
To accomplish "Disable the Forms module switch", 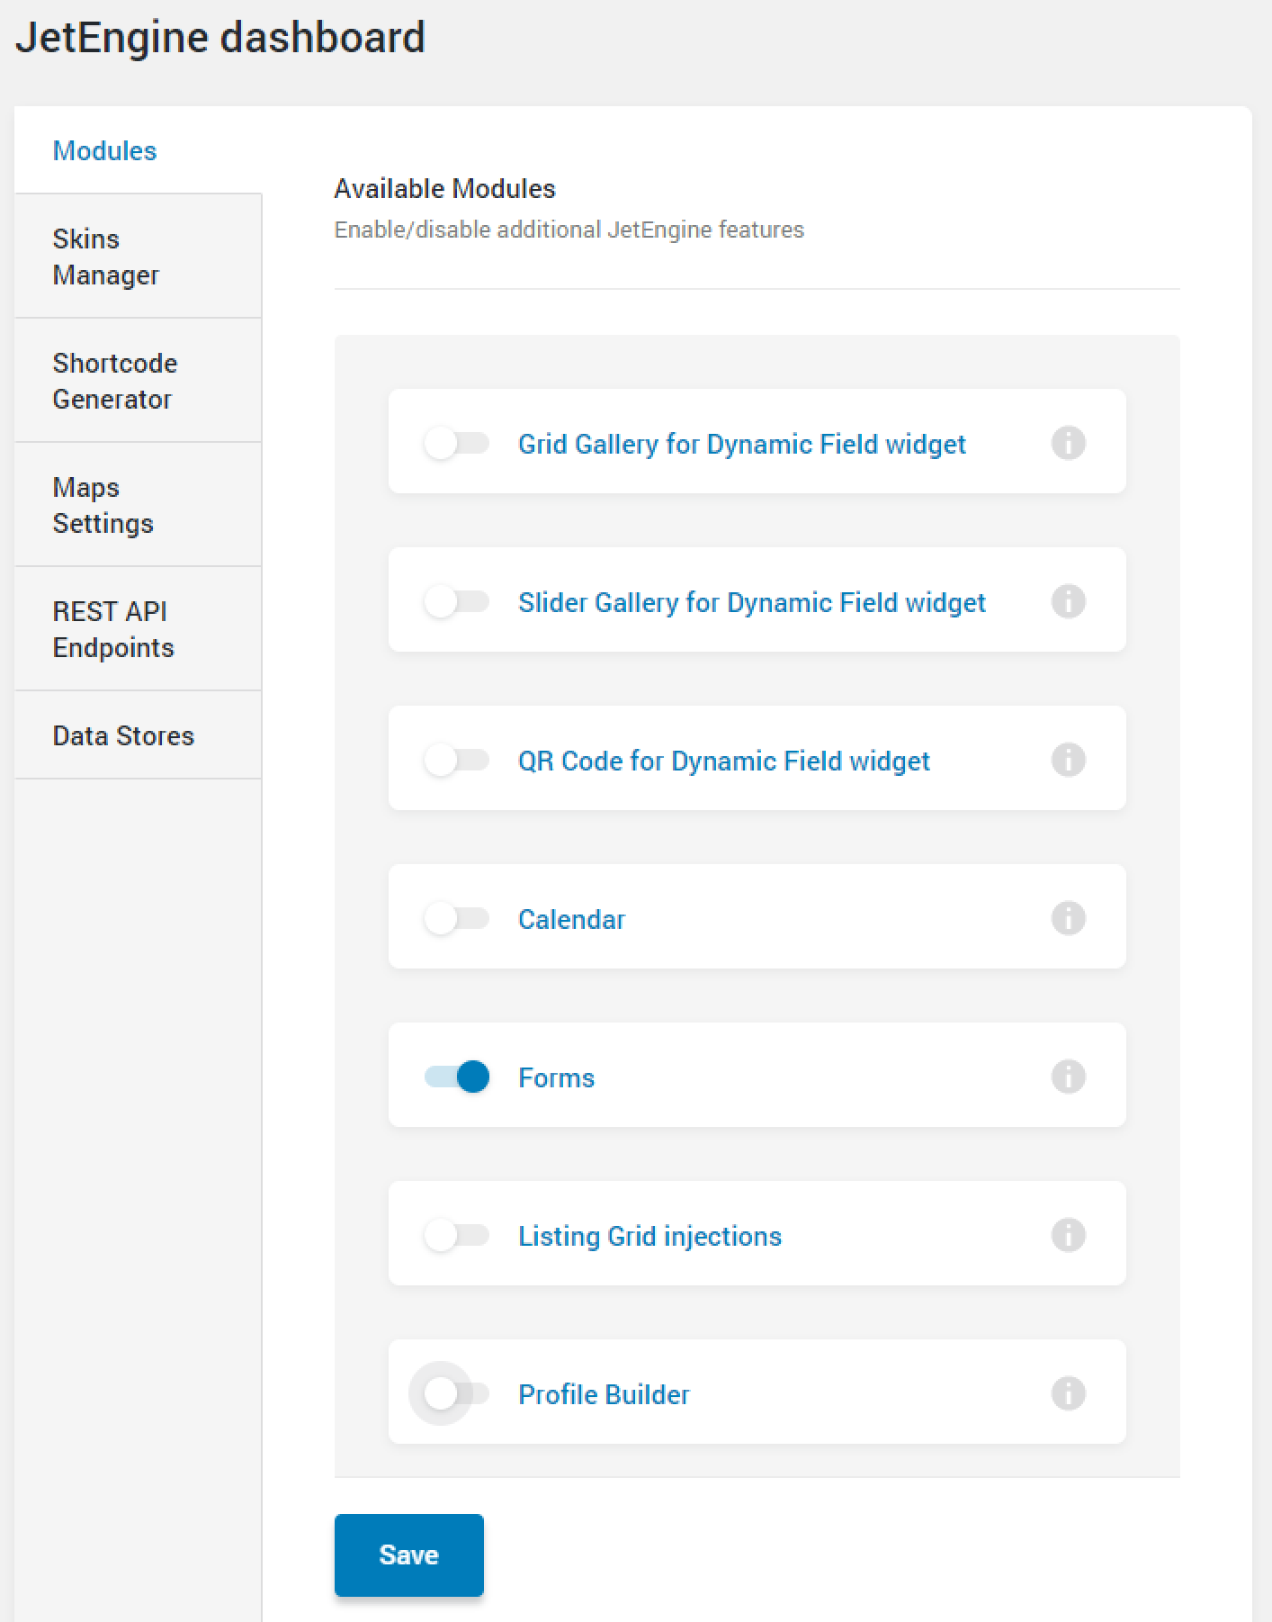I will 456,1077.
